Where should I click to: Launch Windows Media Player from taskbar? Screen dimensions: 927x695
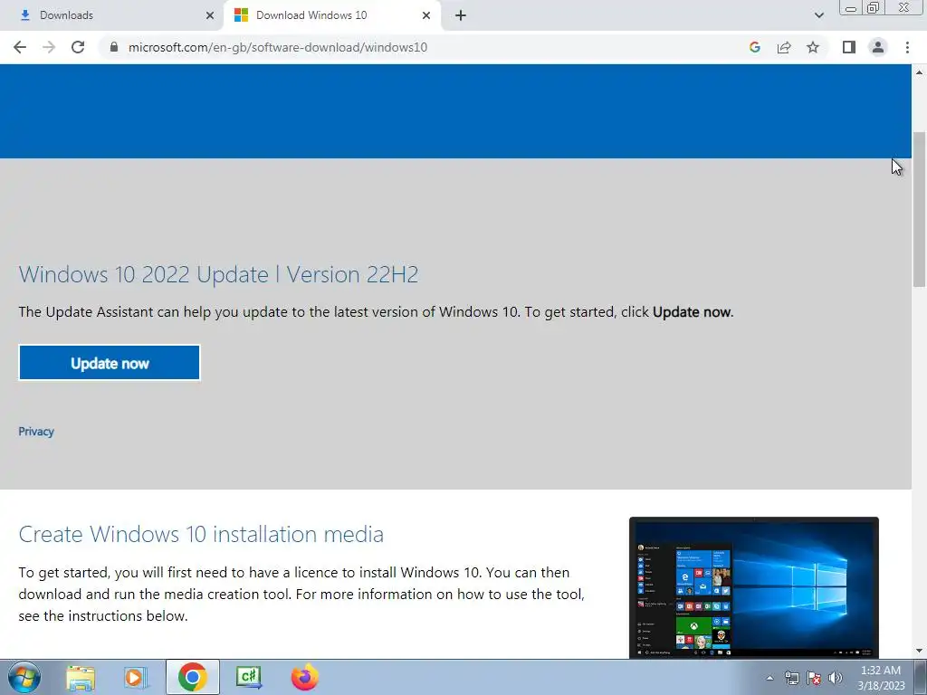click(136, 677)
